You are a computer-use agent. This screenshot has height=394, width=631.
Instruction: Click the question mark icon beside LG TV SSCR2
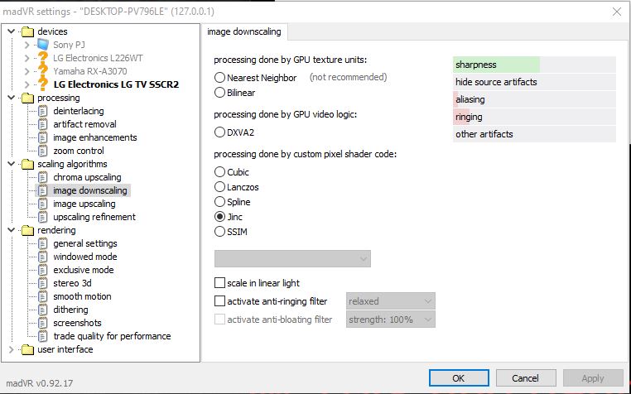[43, 84]
